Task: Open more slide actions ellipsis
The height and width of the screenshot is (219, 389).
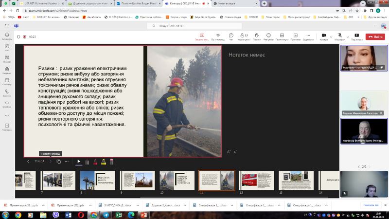Action: click(67, 162)
